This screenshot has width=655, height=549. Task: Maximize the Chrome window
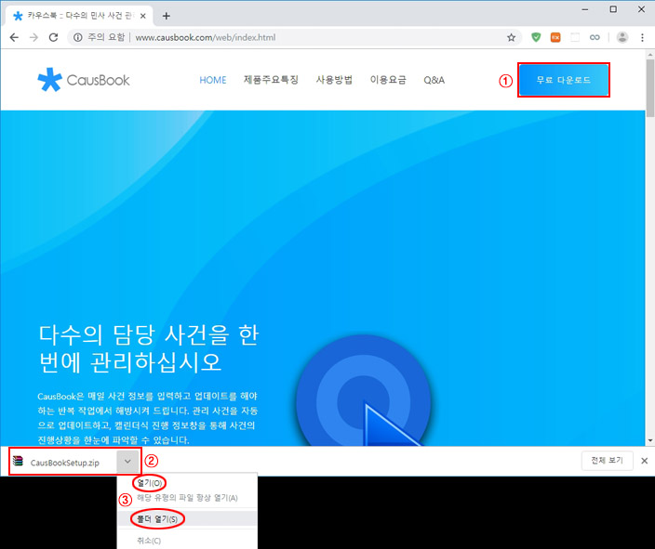coord(613,9)
